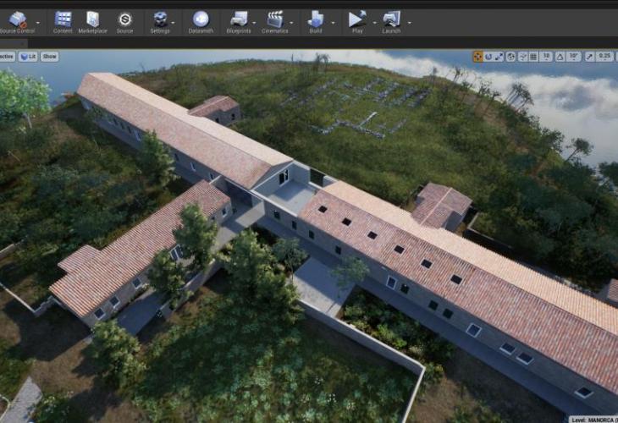Viewport: 618px width, 423px height.
Task: Toggle scale snapping
Action: [x=588, y=57]
